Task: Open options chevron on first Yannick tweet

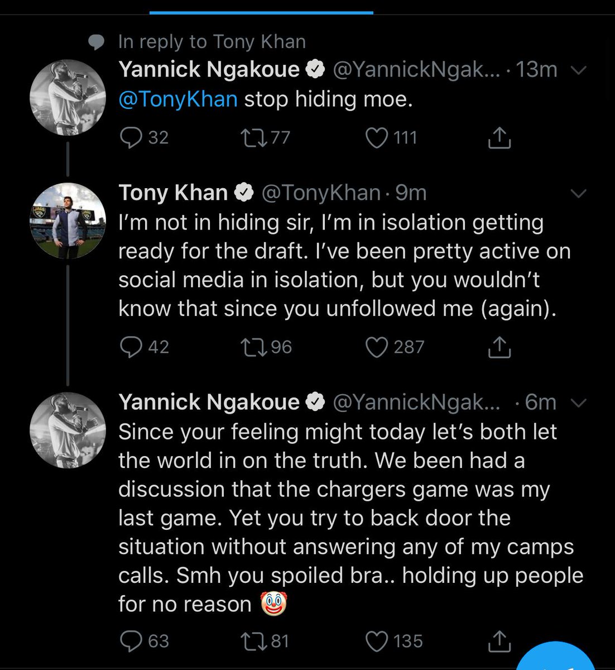Action: 580,70
